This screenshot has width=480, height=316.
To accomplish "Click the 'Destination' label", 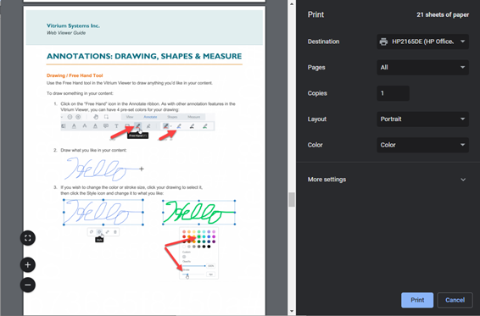I will [323, 42].
